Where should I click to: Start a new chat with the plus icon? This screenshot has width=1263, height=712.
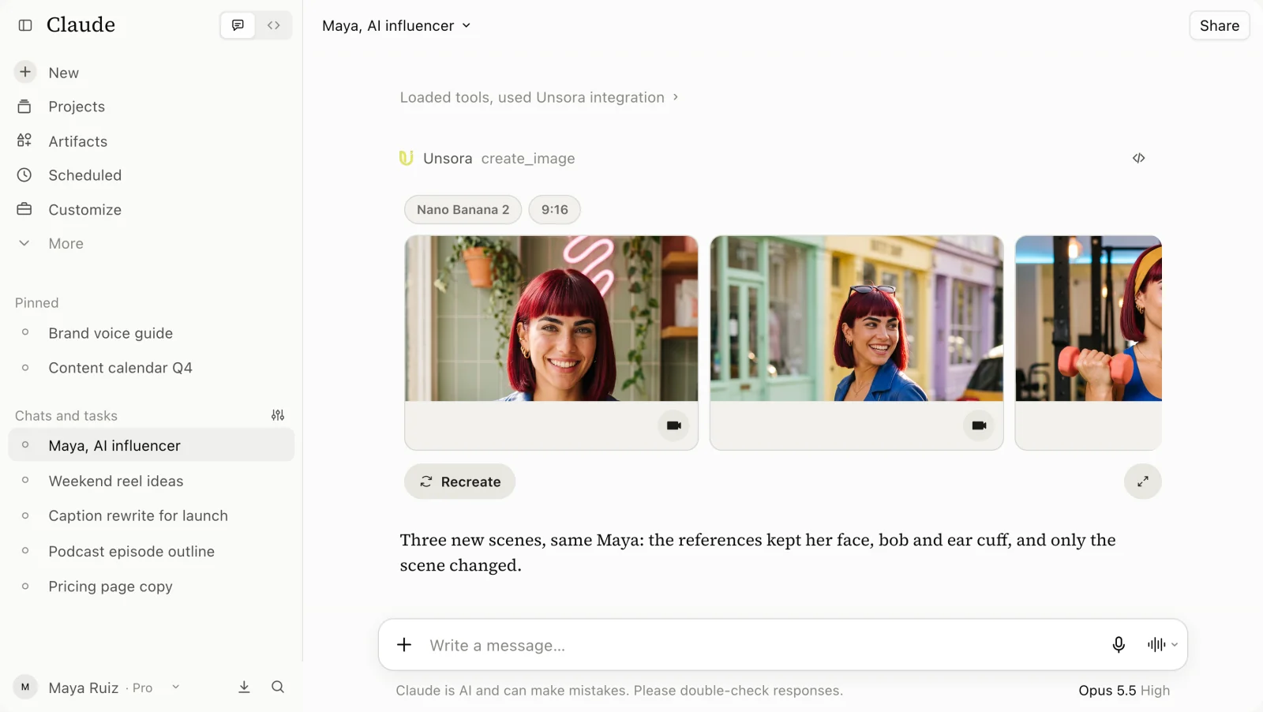(25, 72)
